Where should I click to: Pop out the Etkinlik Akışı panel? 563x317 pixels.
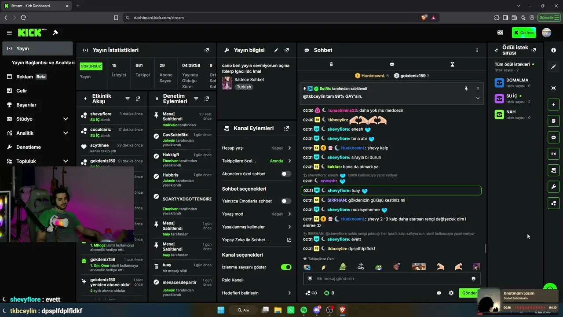[138, 99]
